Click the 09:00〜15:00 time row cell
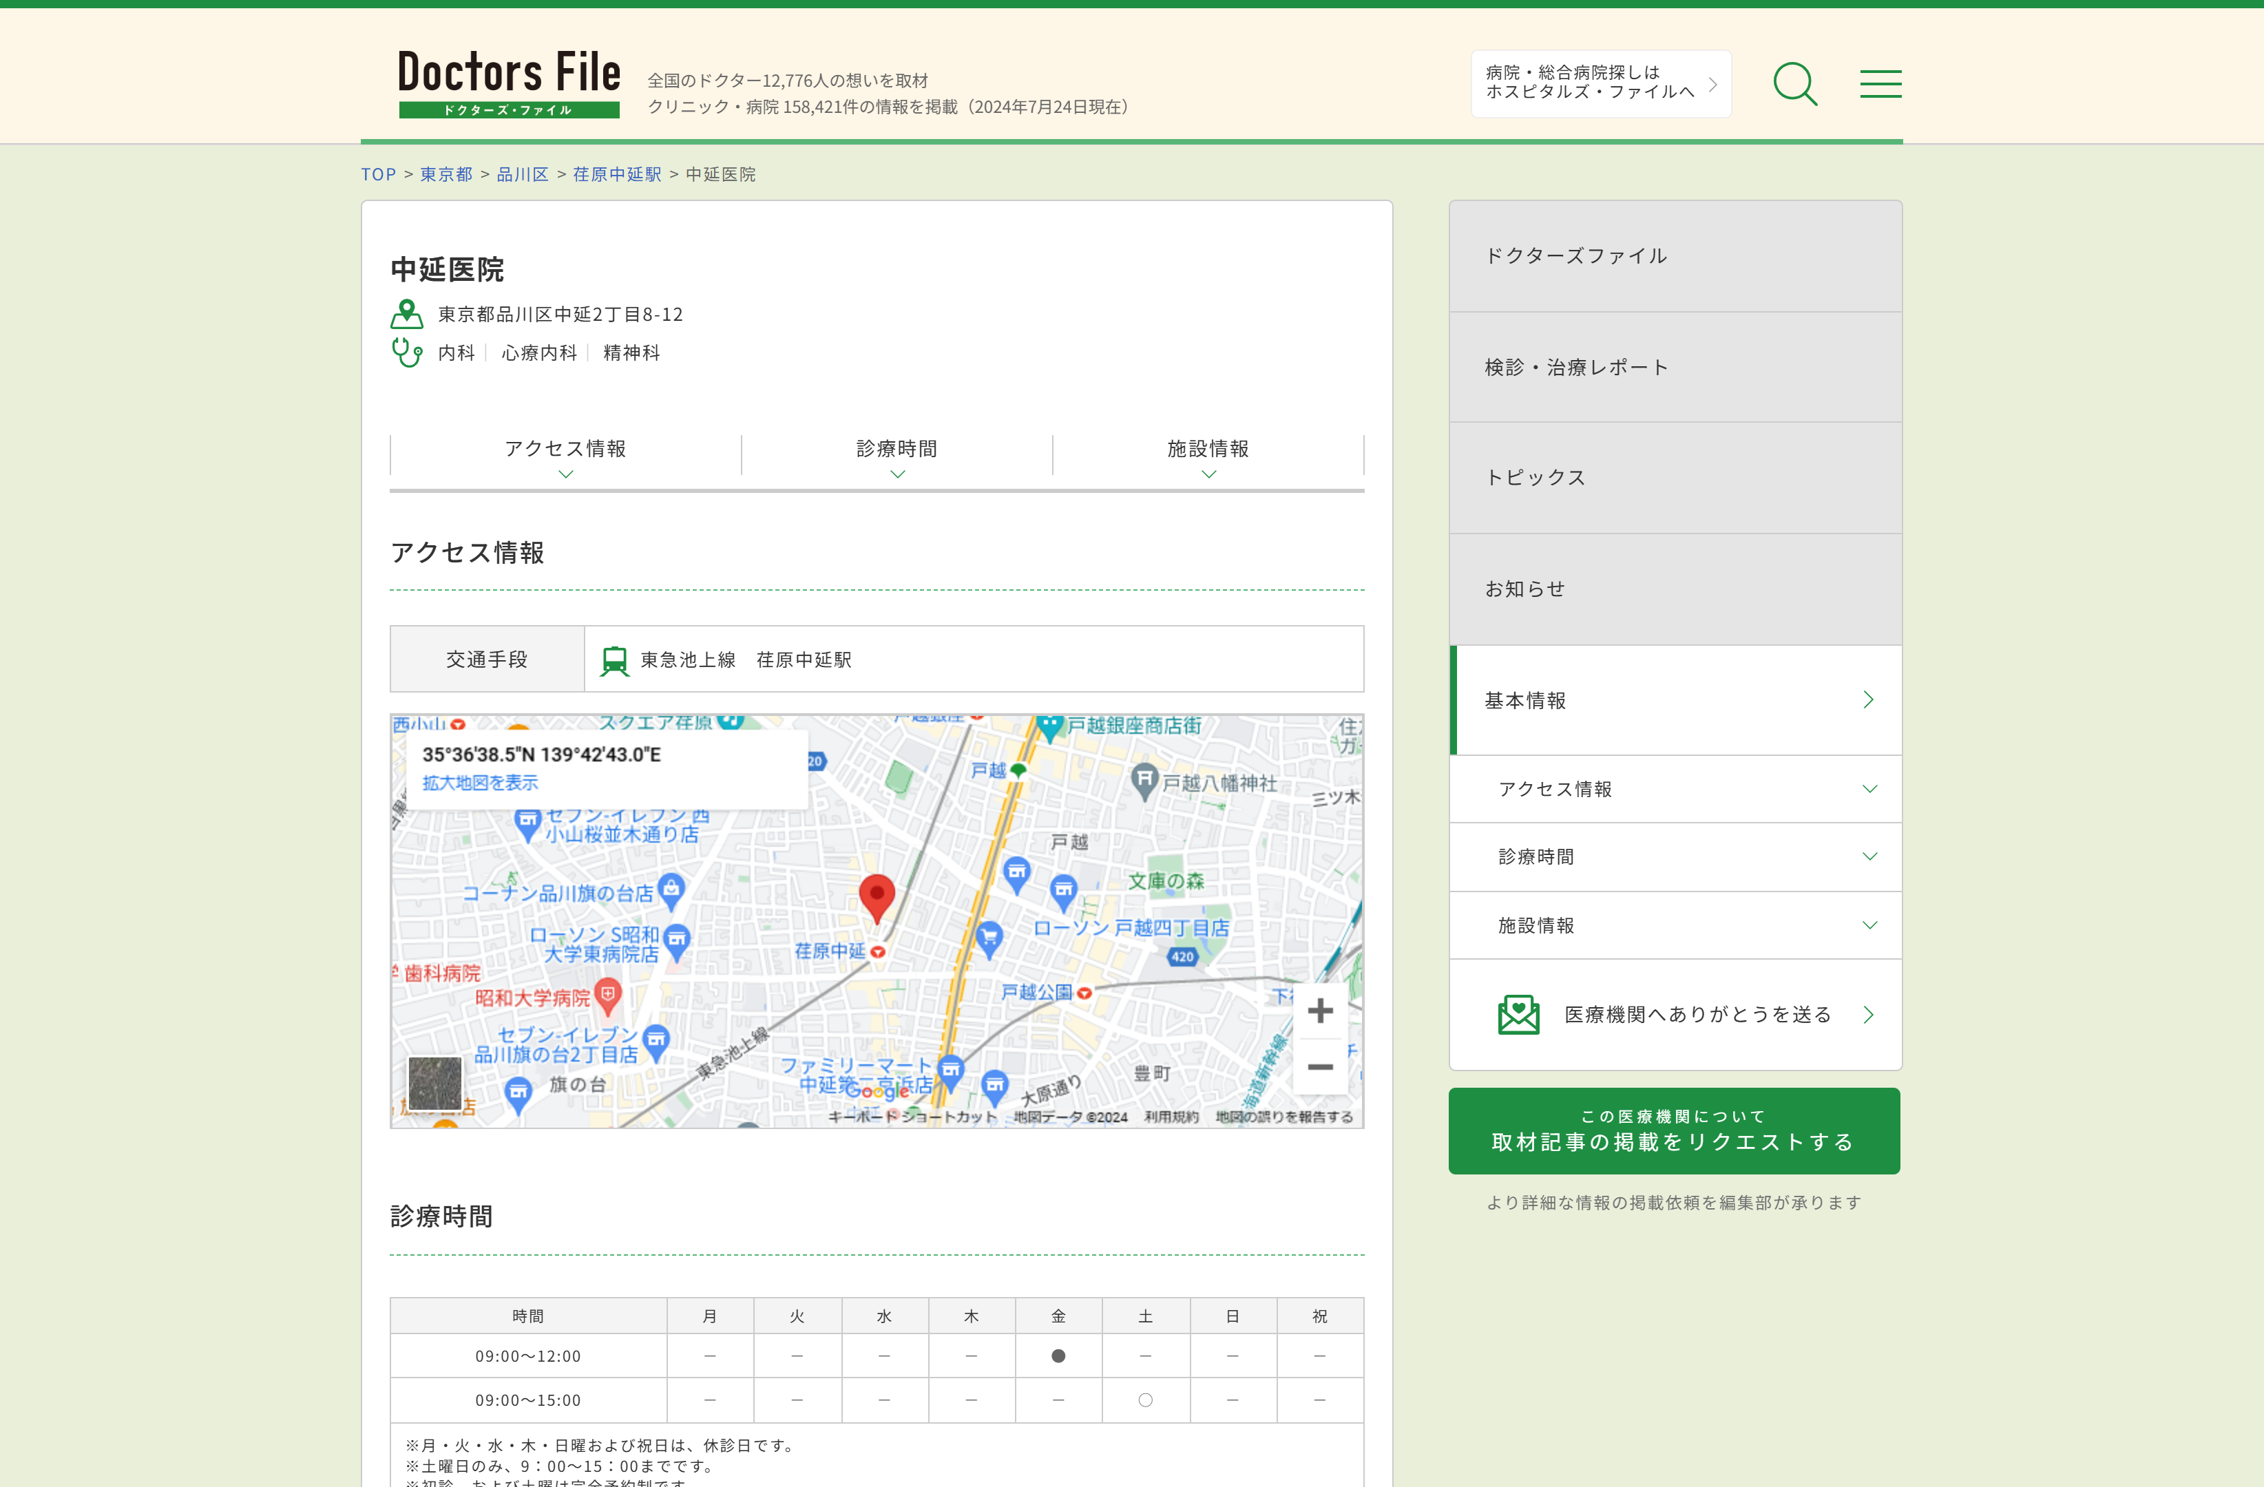2264x1487 pixels. click(528, 1400)
